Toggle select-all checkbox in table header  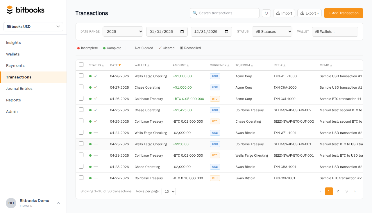pos(81,65)
